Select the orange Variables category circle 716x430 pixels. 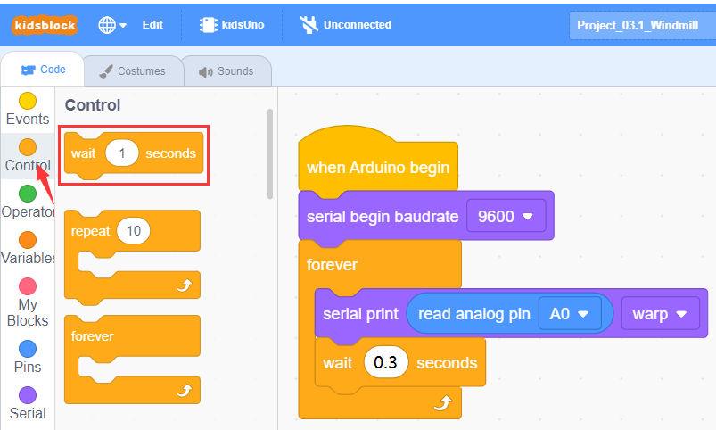28,240
